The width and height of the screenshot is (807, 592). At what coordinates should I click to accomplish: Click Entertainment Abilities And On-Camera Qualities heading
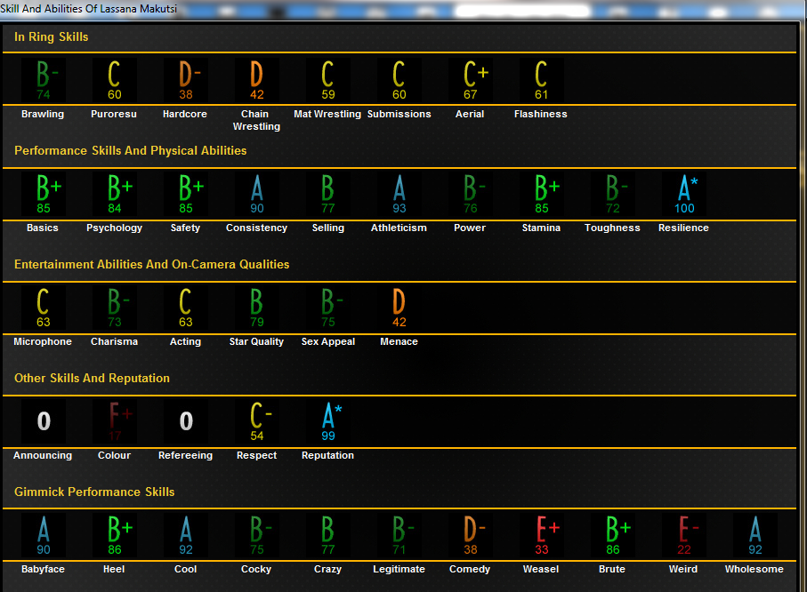152,264
